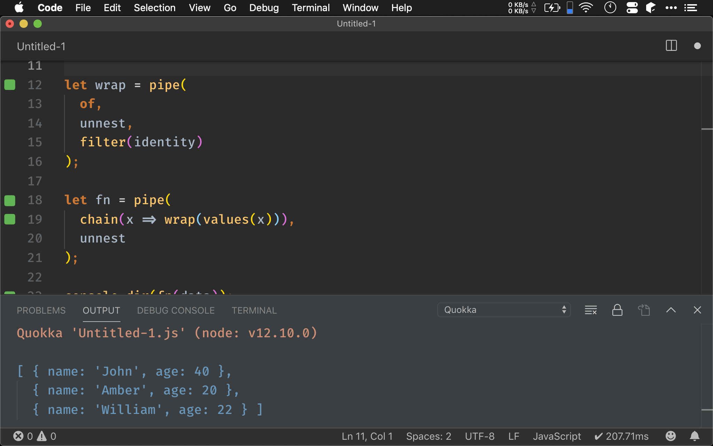
Task: Click the network speed menu bar indicator
Action: [522, 8]
